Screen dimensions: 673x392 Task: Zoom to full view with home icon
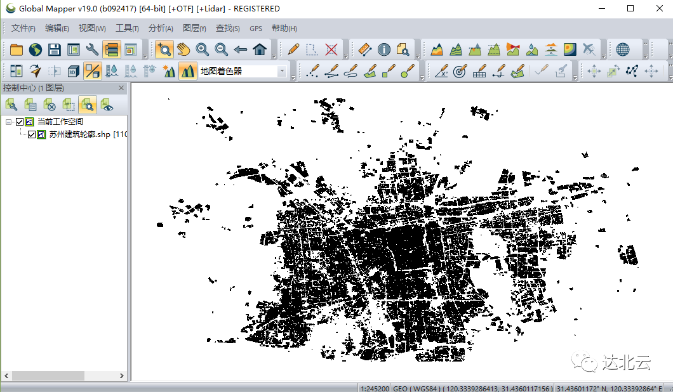tap(260, 49)
